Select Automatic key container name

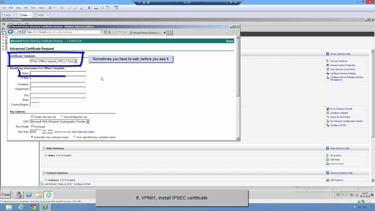point(32,137)
